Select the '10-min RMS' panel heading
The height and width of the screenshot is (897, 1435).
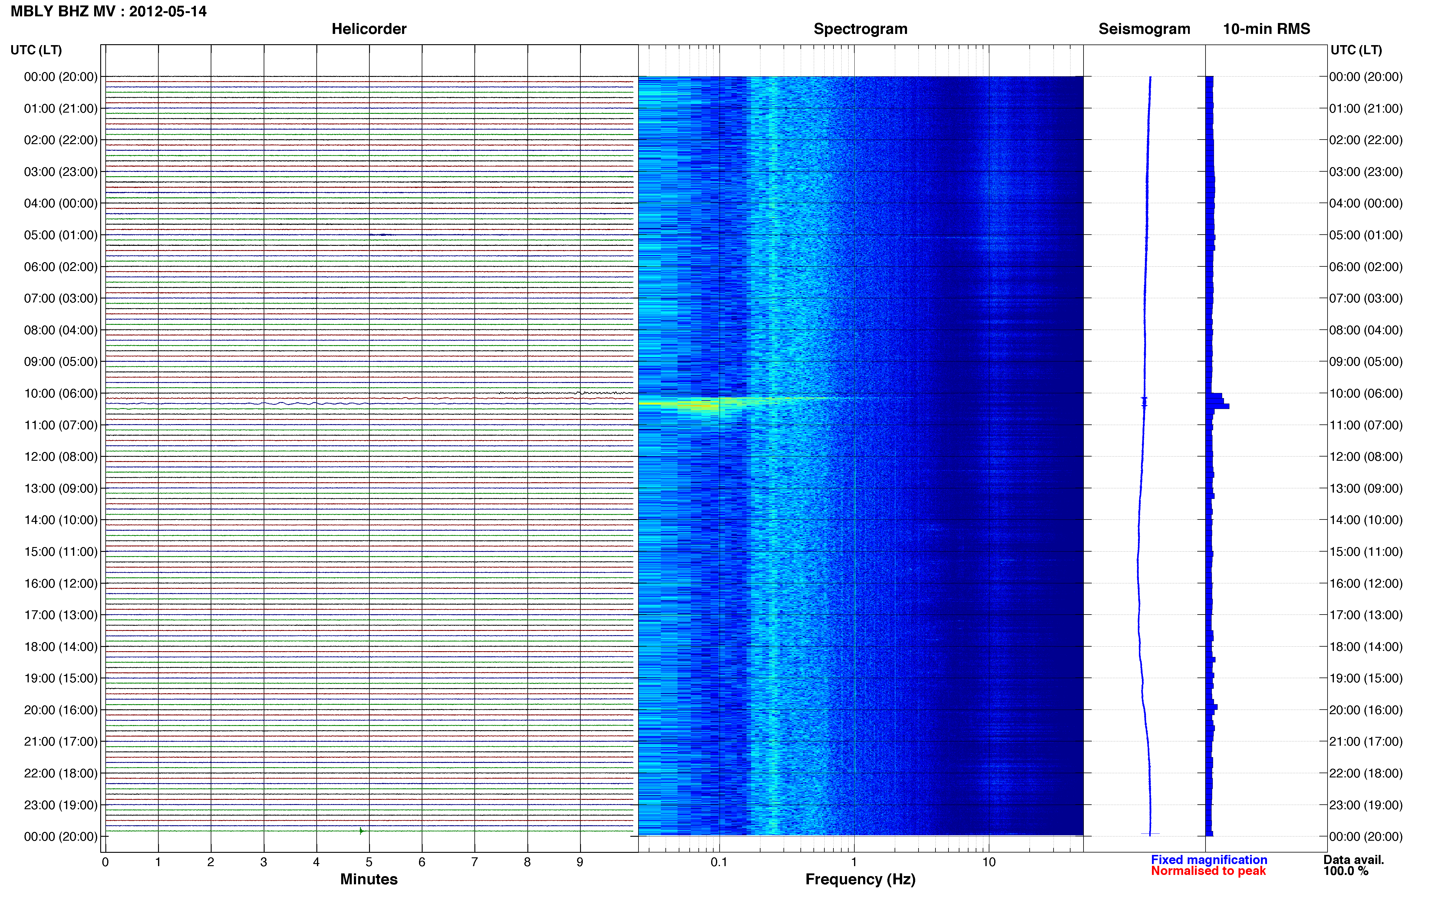click(1267, 29)
